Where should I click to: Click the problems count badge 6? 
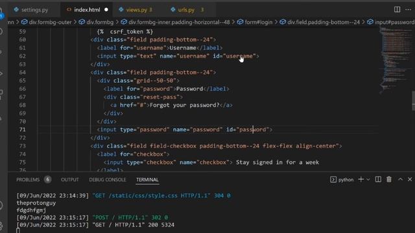click(x=47, y=180)
